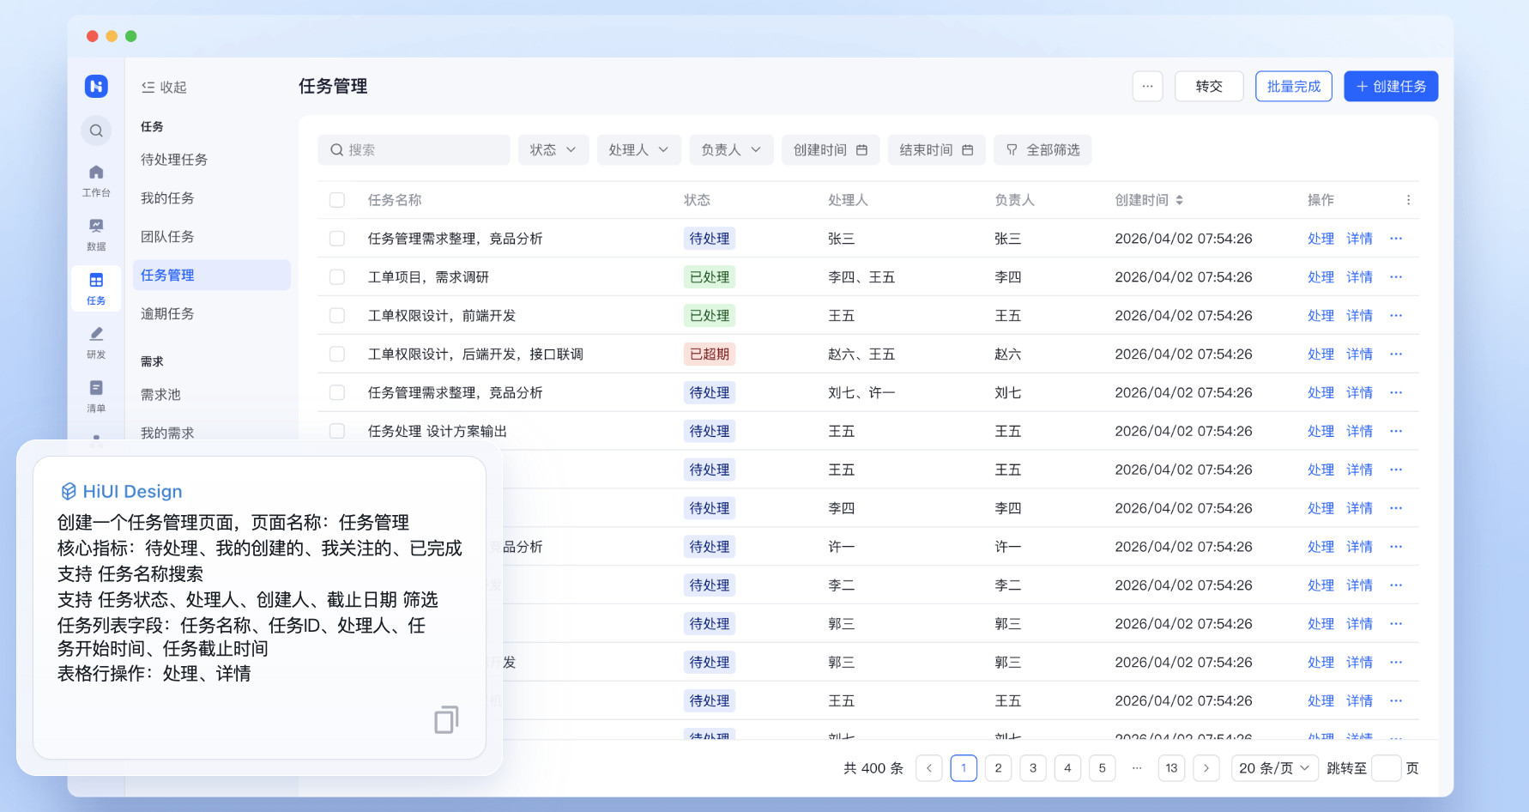
Task: Open 详情 for the 李四、王五 row
Action: click(x=1359, y=277)
